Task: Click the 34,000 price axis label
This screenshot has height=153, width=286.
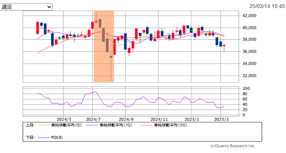Action: [x=249, y=64]
